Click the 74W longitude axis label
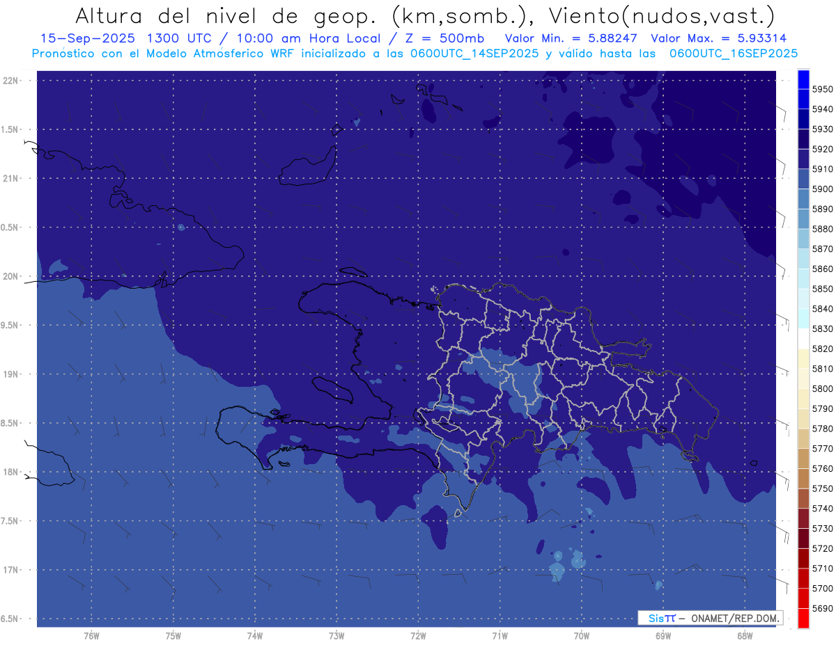 coord(255,636)
